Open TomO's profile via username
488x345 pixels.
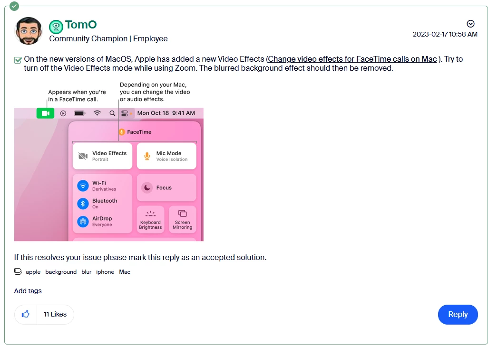[x=81, y=25]
